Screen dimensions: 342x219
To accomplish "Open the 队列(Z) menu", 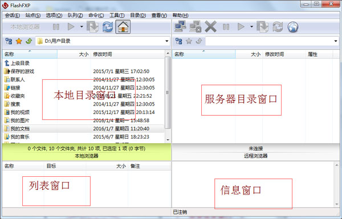I will [75, 15].
